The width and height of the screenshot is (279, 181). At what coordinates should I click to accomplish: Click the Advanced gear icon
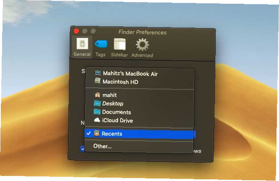click(x=142, y=45)
